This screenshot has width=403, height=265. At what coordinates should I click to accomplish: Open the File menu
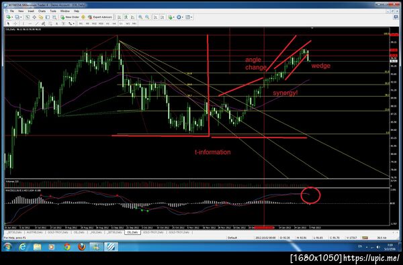click(x=12, y=11)
